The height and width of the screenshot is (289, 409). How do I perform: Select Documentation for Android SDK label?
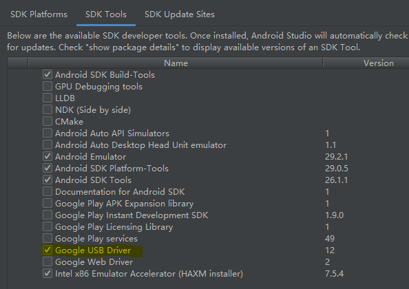[120, 192]
